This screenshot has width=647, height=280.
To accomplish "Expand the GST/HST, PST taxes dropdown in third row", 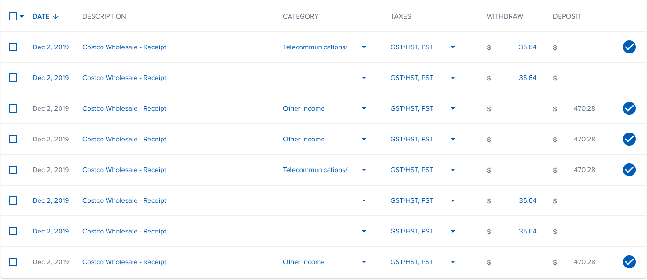I will pos(452,108).
